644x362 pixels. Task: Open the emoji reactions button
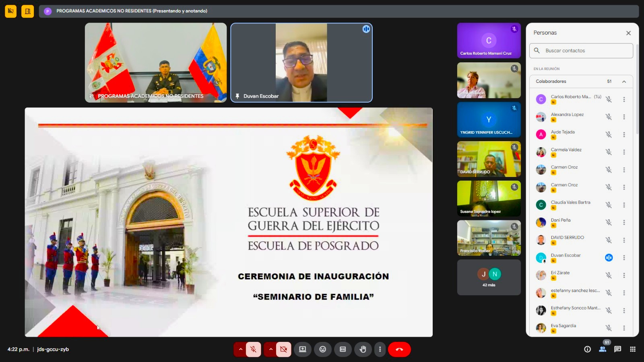point(323,349)
